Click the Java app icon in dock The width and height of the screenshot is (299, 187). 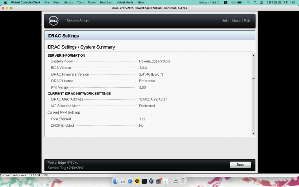[165, 181]
